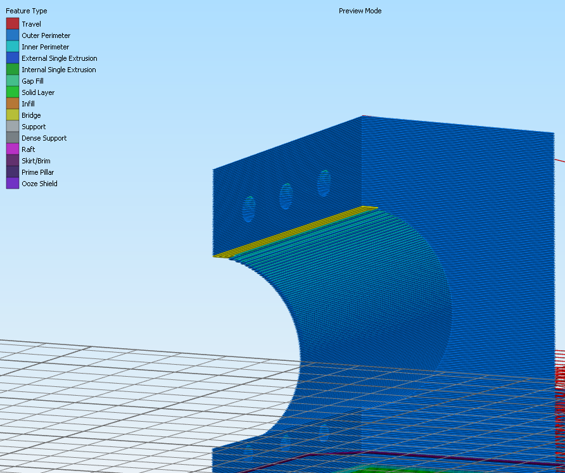
Task: Click the Internal Single Extrusion green swatch
Action: 13,69
